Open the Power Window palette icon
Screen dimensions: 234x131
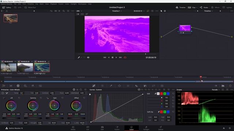click(x=120, y=86)
